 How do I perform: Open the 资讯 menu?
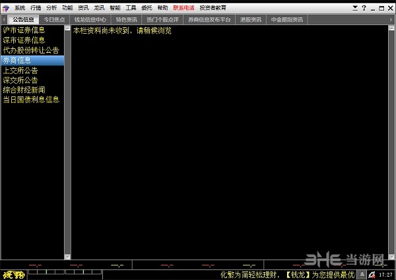click(83, 8)
